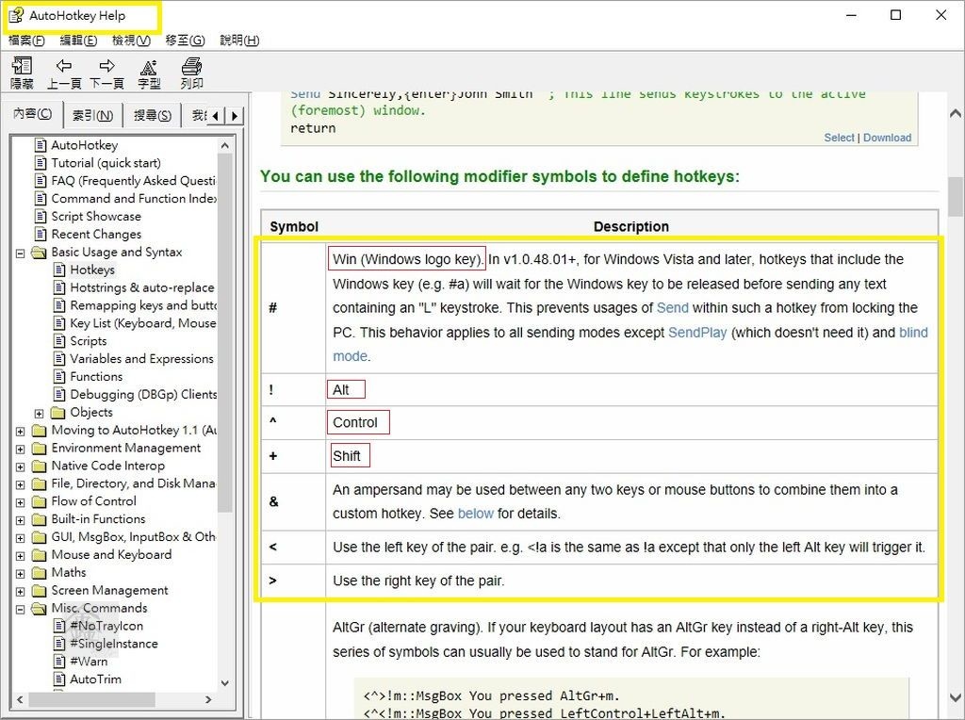Click the folder icon beside Flow of Control
This screenshot has height=720, width=965.
pyautogui.click(x=40, y=501)
